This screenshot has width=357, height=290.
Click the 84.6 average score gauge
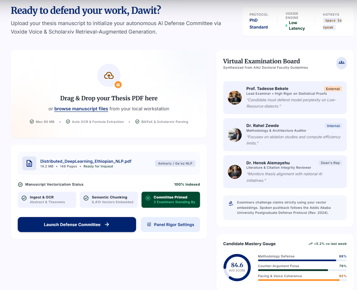click(237, 267)
